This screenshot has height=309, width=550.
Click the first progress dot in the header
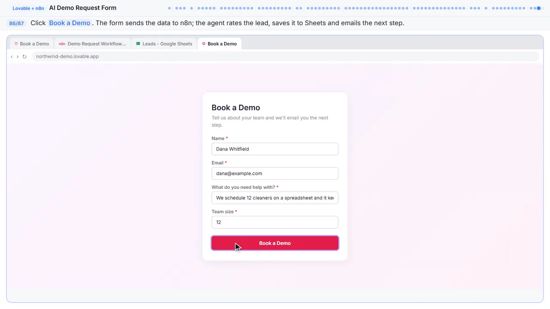169,8
